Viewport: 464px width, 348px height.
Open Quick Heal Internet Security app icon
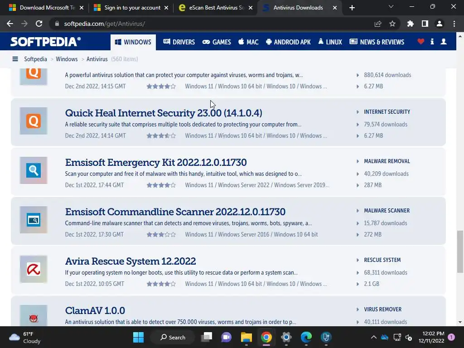point(34,121)
